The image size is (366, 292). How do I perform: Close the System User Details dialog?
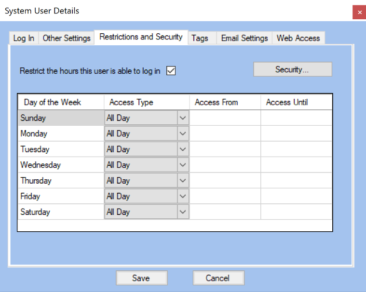pyautogui.click(x=359, y=12)
